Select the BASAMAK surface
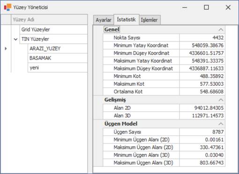239x174 pixels. click(58, 58)
